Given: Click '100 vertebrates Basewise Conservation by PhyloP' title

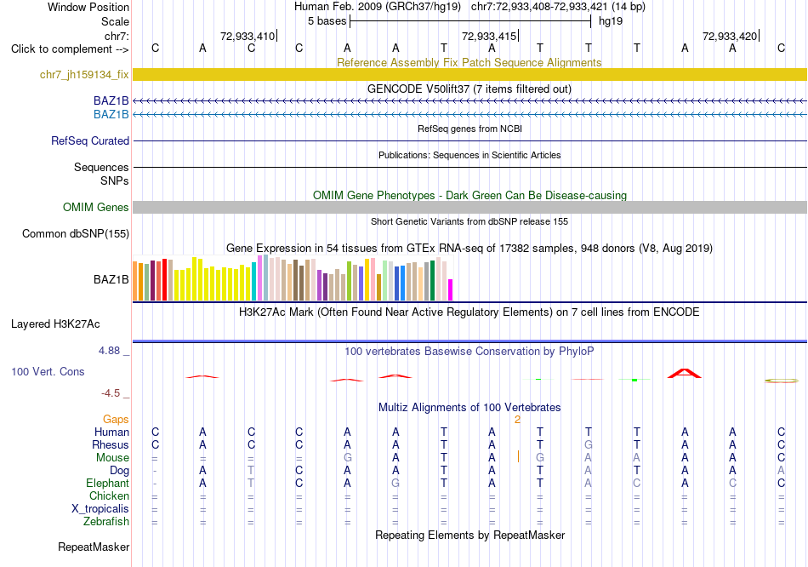Looking at the screenshot, I should (x=469, y=352).
